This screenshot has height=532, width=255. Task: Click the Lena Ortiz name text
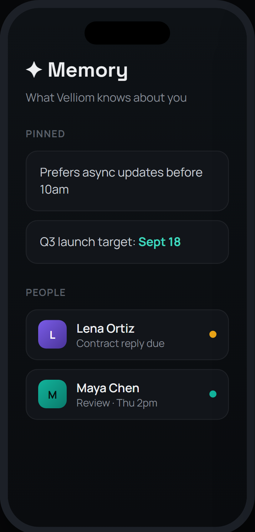(x=106, y=328)
